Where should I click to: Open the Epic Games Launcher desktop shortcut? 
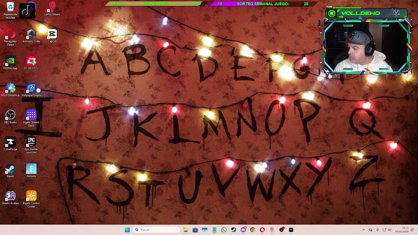(x=31, y=146)
